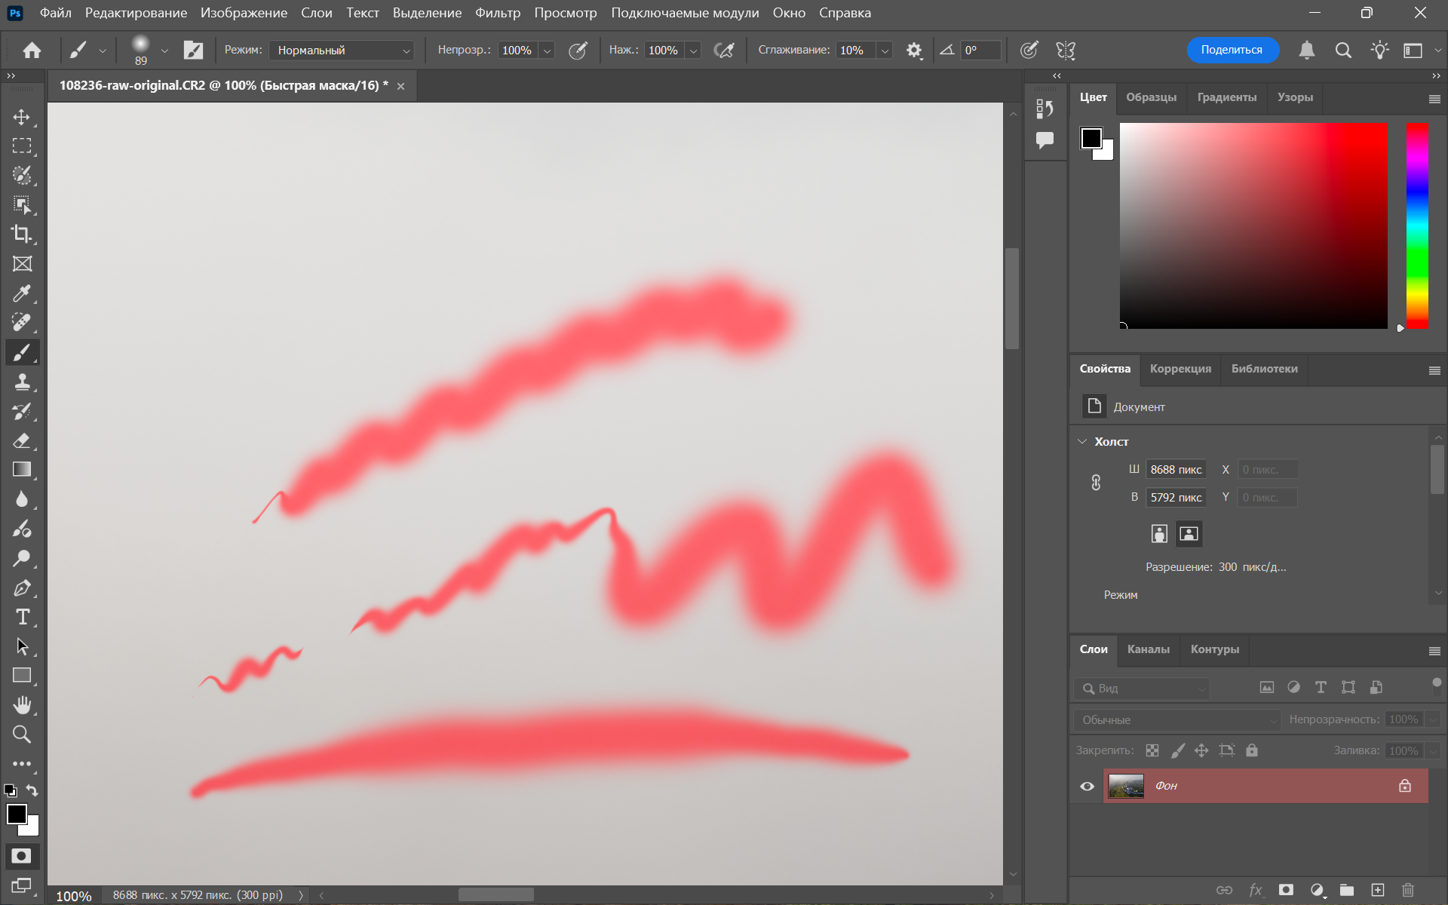Click the Zoom tool in toolbar
Viewport: 1448px width, 905px height.
pyautogui.click(x=22, y=735)
